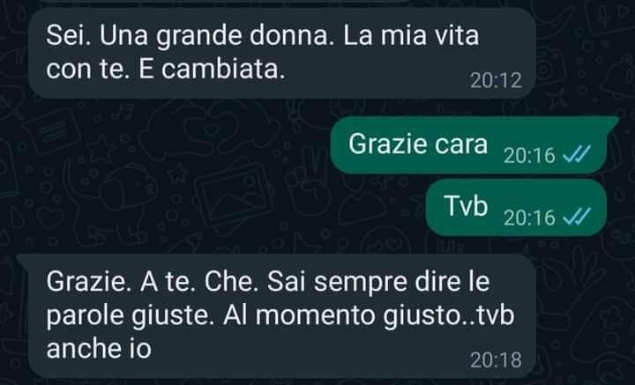
Task: Select the message starting with Grazie. A te
Action: (282, 316)
